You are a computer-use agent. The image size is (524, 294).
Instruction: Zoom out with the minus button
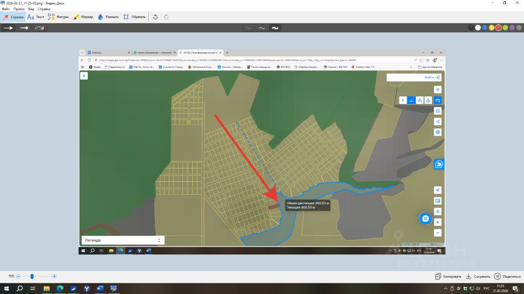[18, 276]
